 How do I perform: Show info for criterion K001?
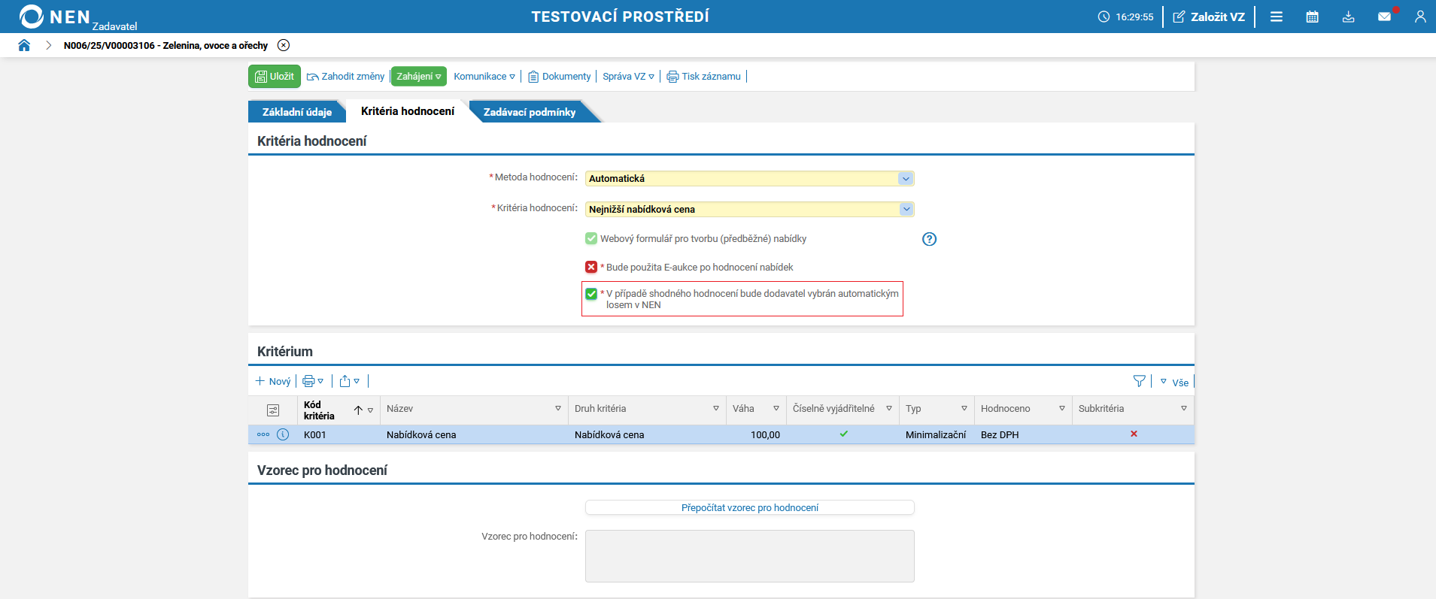coord(283,434)
